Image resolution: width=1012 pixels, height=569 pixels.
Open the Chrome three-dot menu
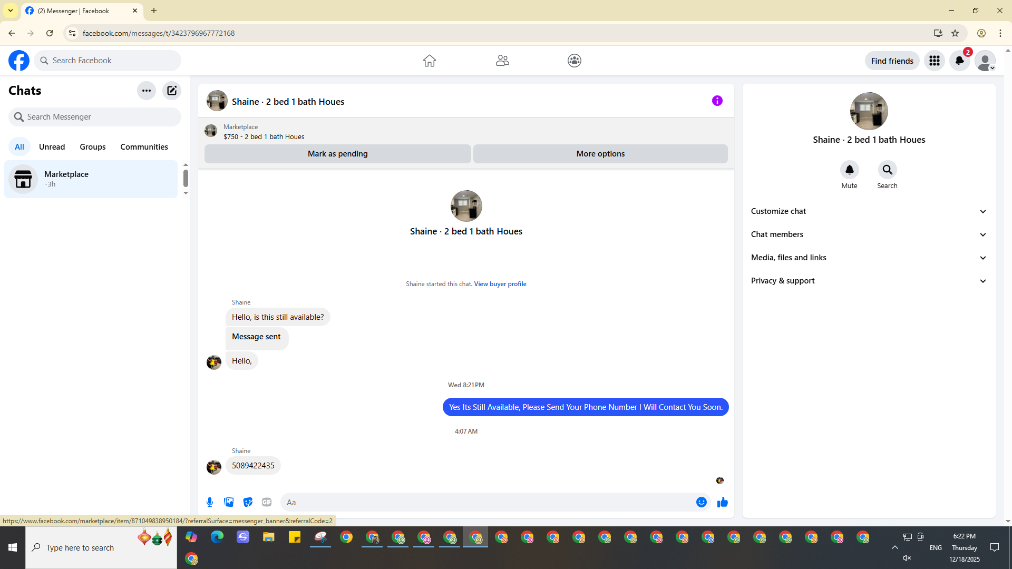pos(1000,33)
